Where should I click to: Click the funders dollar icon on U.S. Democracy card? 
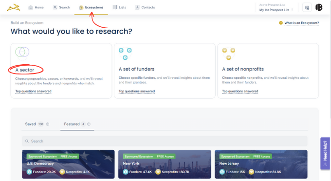point(29,172)
